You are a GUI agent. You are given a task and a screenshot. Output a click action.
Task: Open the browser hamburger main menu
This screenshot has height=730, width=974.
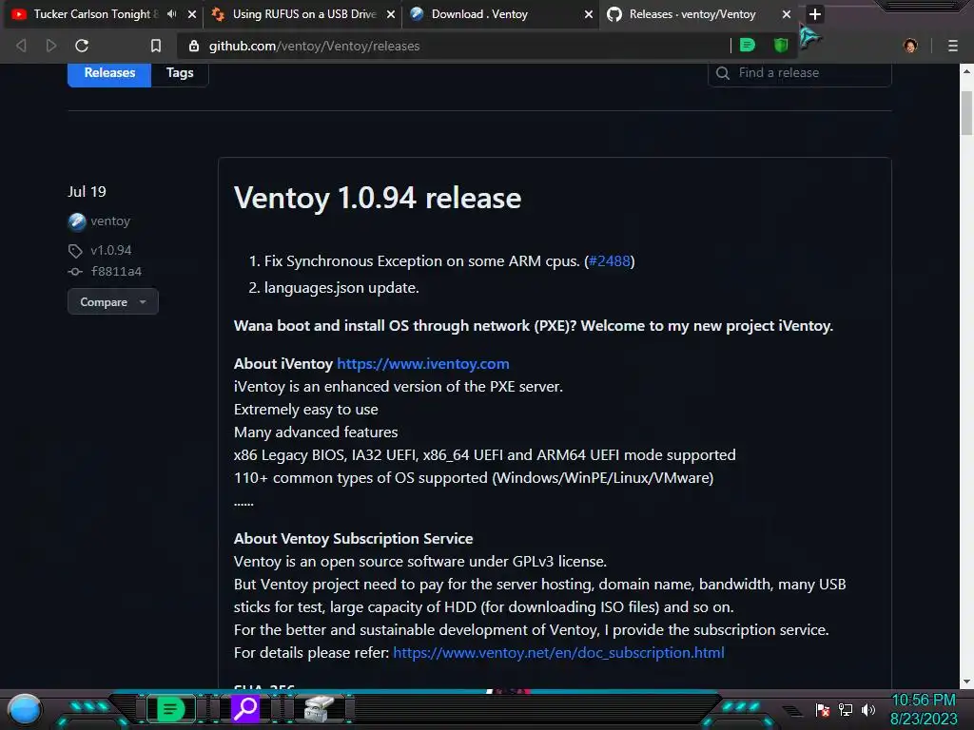click(x=953, y=46)
